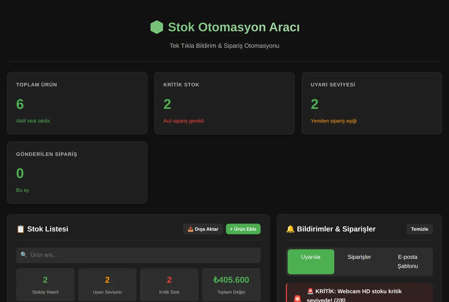Select the TOPLAM ÜRÜN stat card
The image size is (449, 302).
77,103
